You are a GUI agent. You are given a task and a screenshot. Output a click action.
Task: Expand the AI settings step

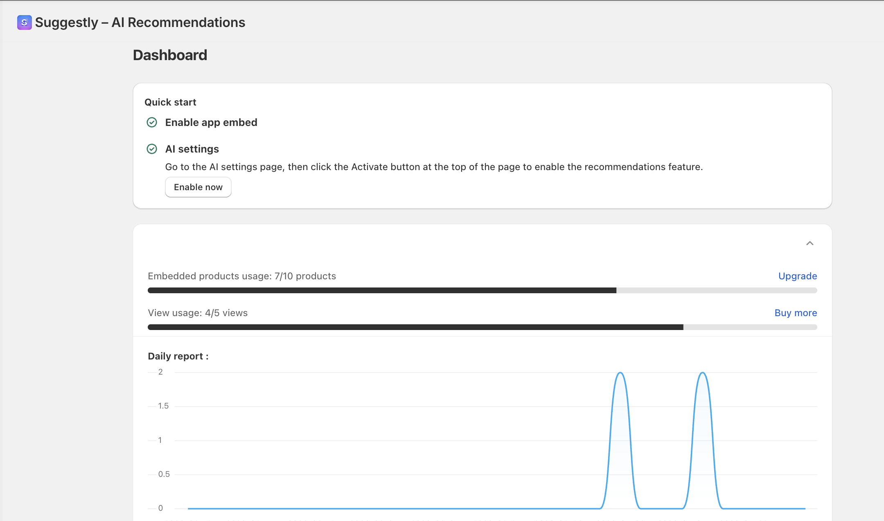tap(192, 149)
